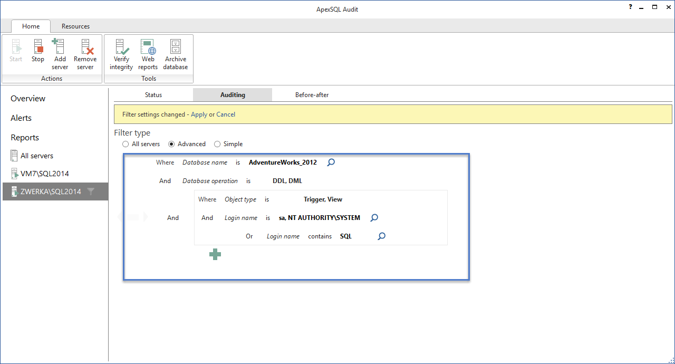Open the help question mark icon
The image size is (675, 364).
tap(630, 7)
